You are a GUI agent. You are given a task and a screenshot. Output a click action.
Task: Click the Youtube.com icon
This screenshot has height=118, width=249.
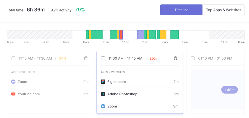point(13,94)
